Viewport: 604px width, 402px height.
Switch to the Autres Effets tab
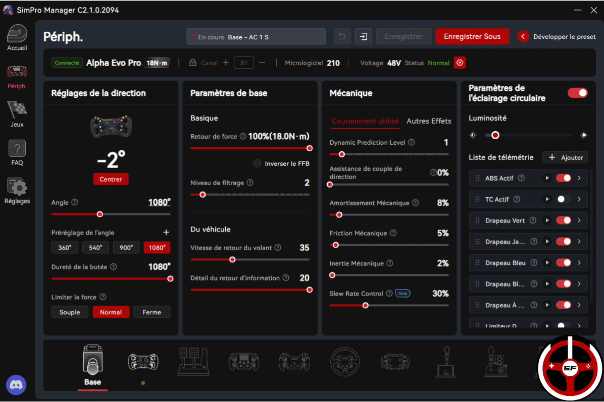click(x=429, y=121)
